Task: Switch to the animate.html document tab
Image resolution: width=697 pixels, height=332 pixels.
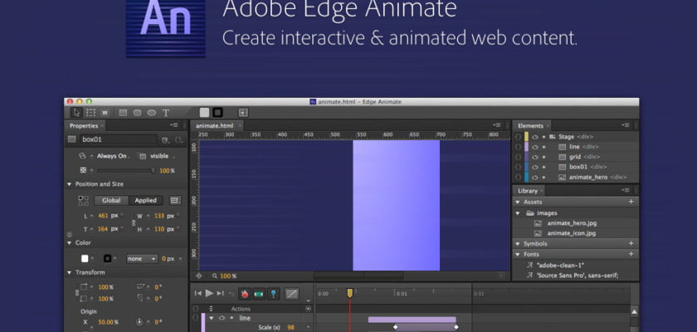Action: click(216, 126)
